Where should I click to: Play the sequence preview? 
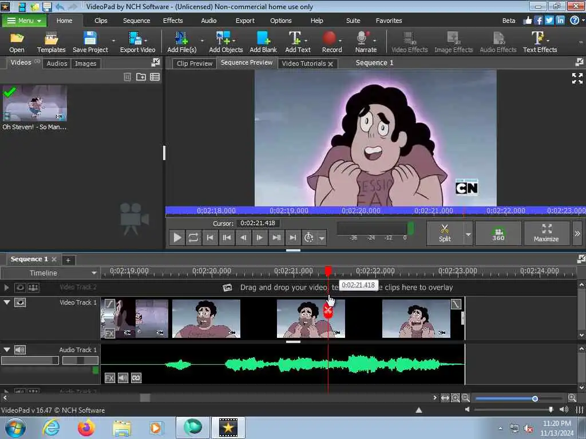click(x=177, y=237)
